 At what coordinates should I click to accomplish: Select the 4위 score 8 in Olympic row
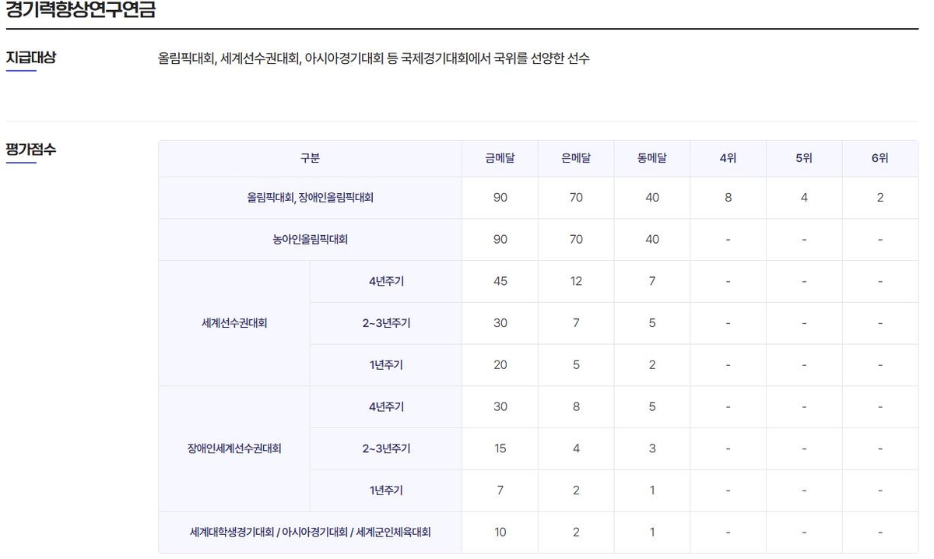tap(728, 198)
